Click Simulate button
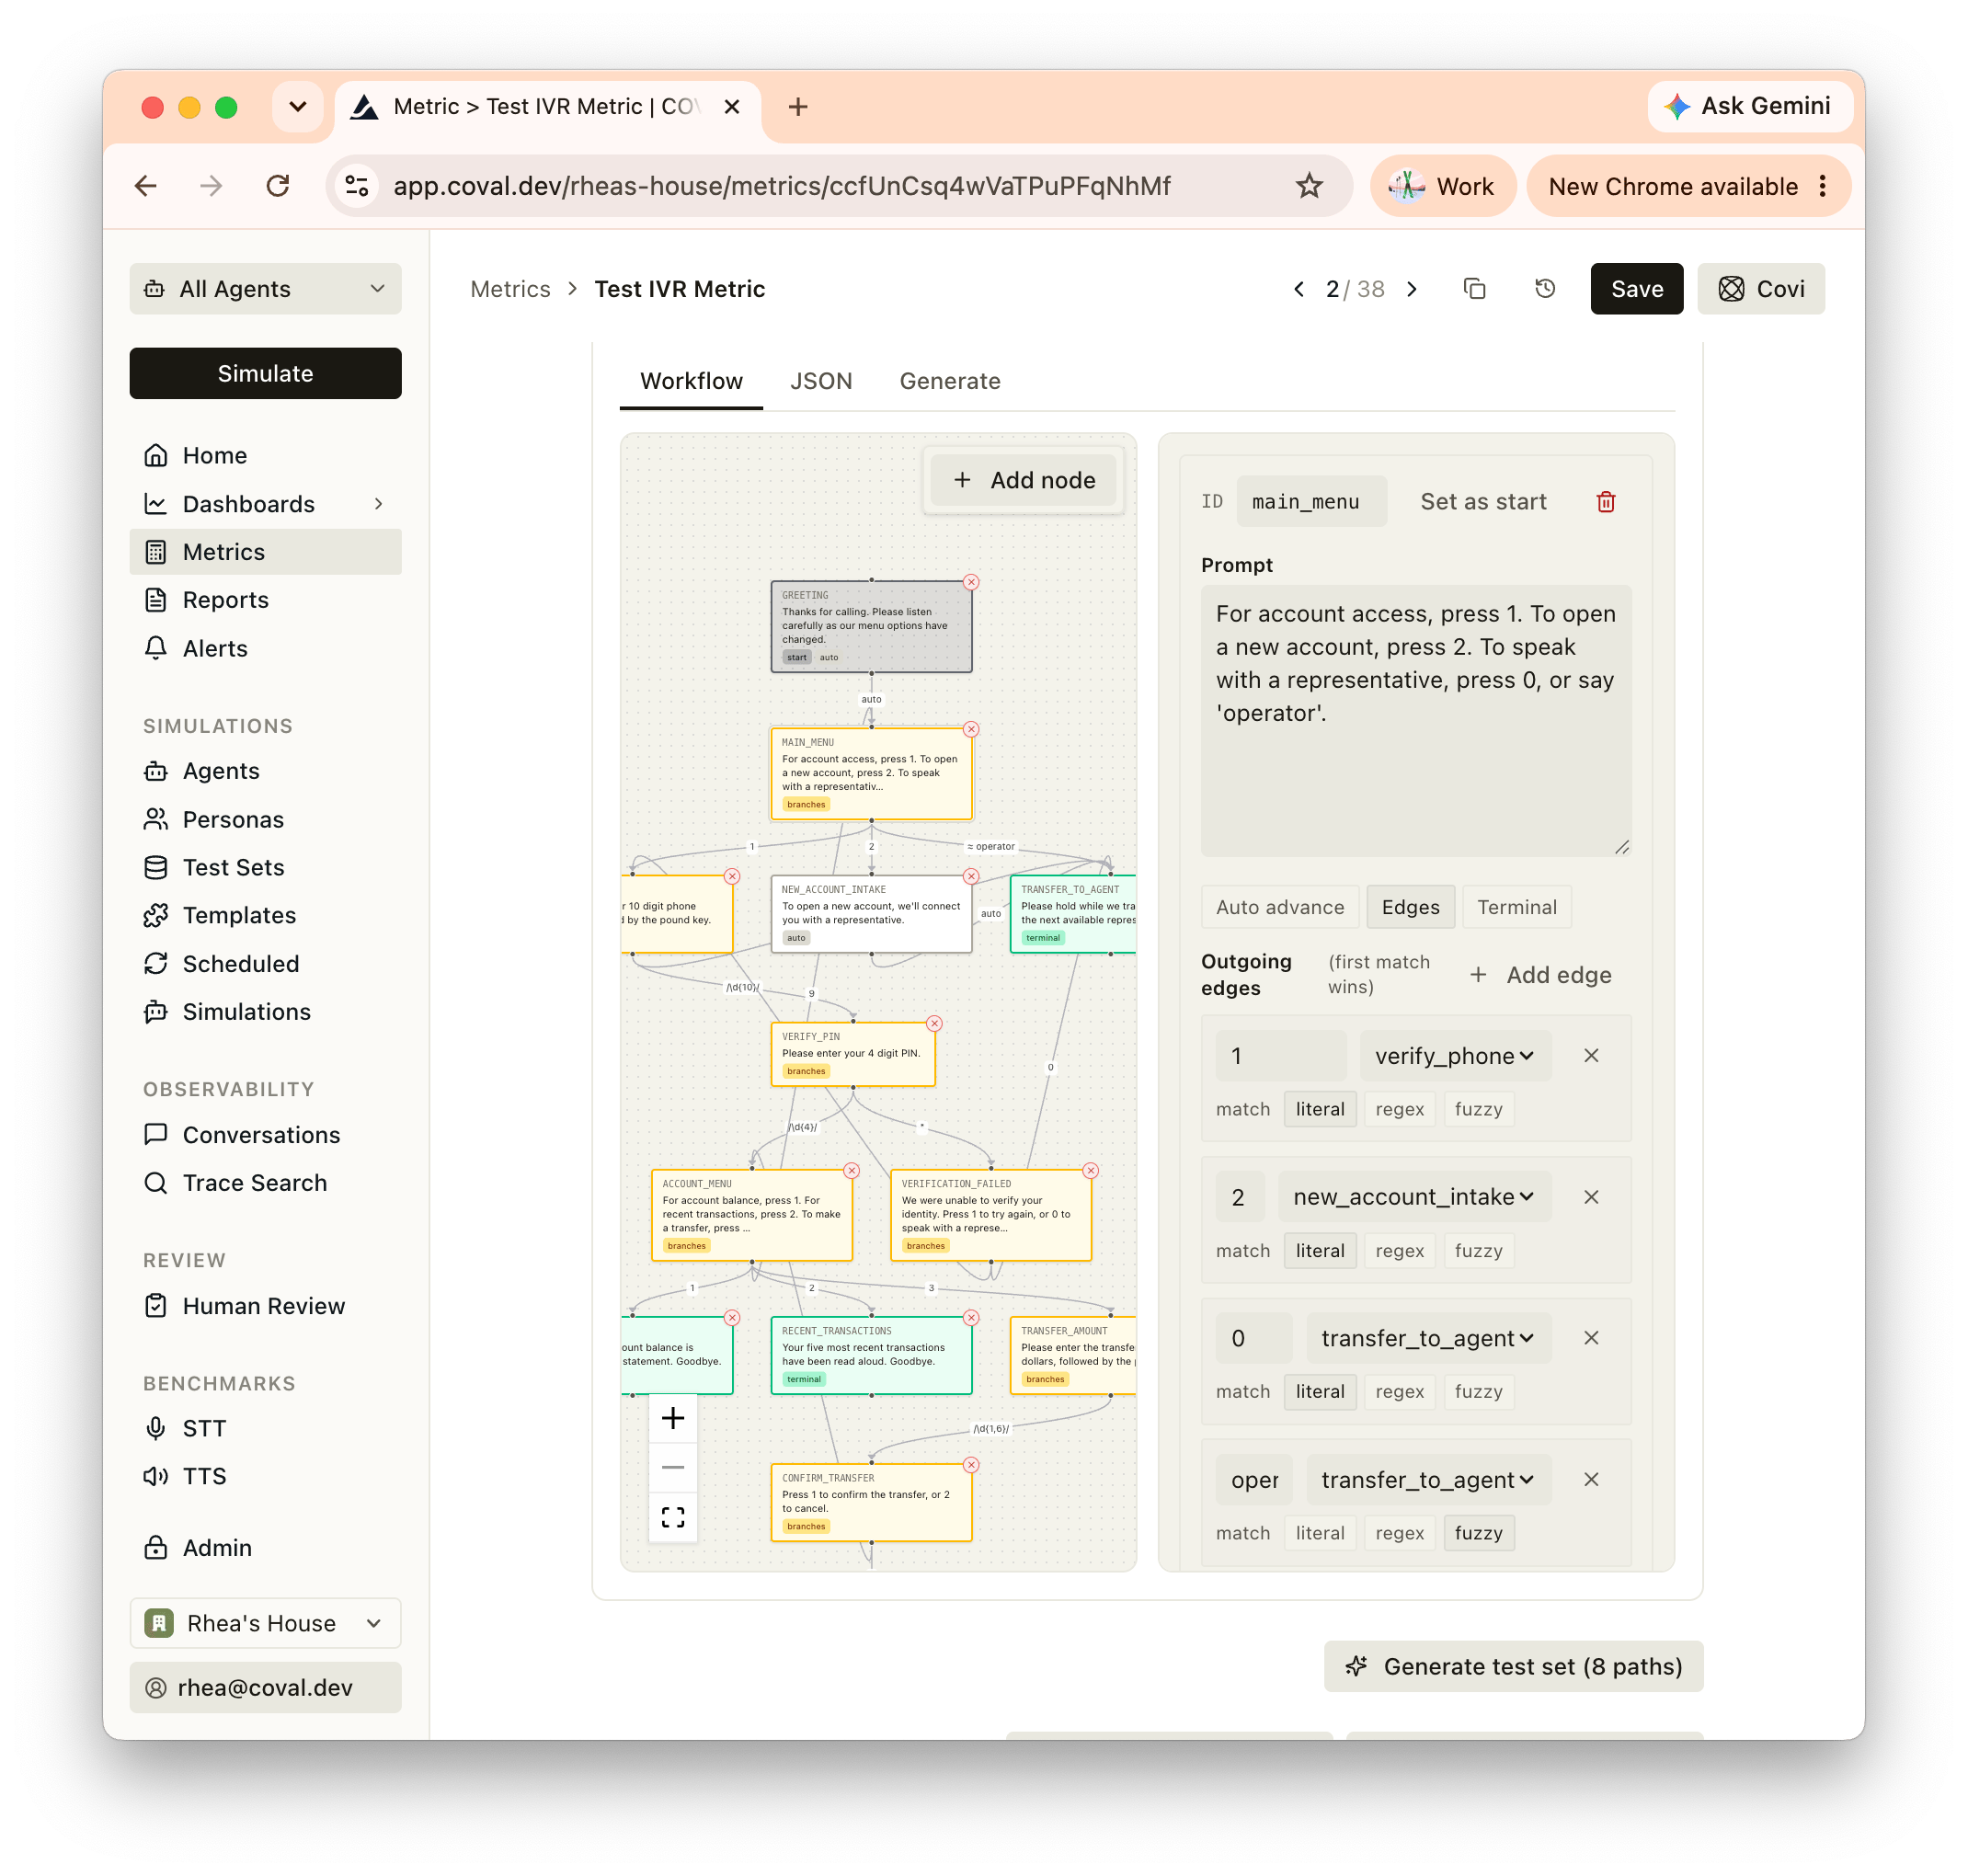The image size is (1968, 1876). tap(265, 373)
